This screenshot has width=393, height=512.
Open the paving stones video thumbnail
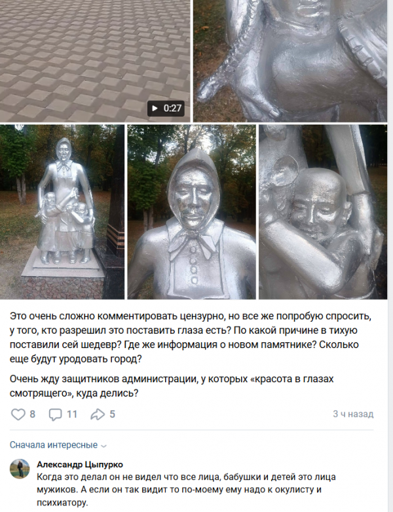[95, 61]
